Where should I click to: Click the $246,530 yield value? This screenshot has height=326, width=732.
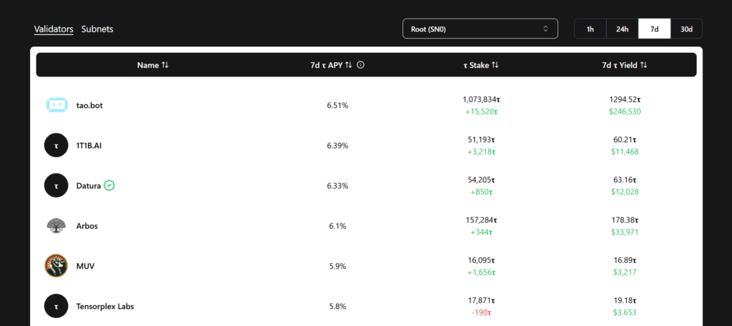point(625,111)
